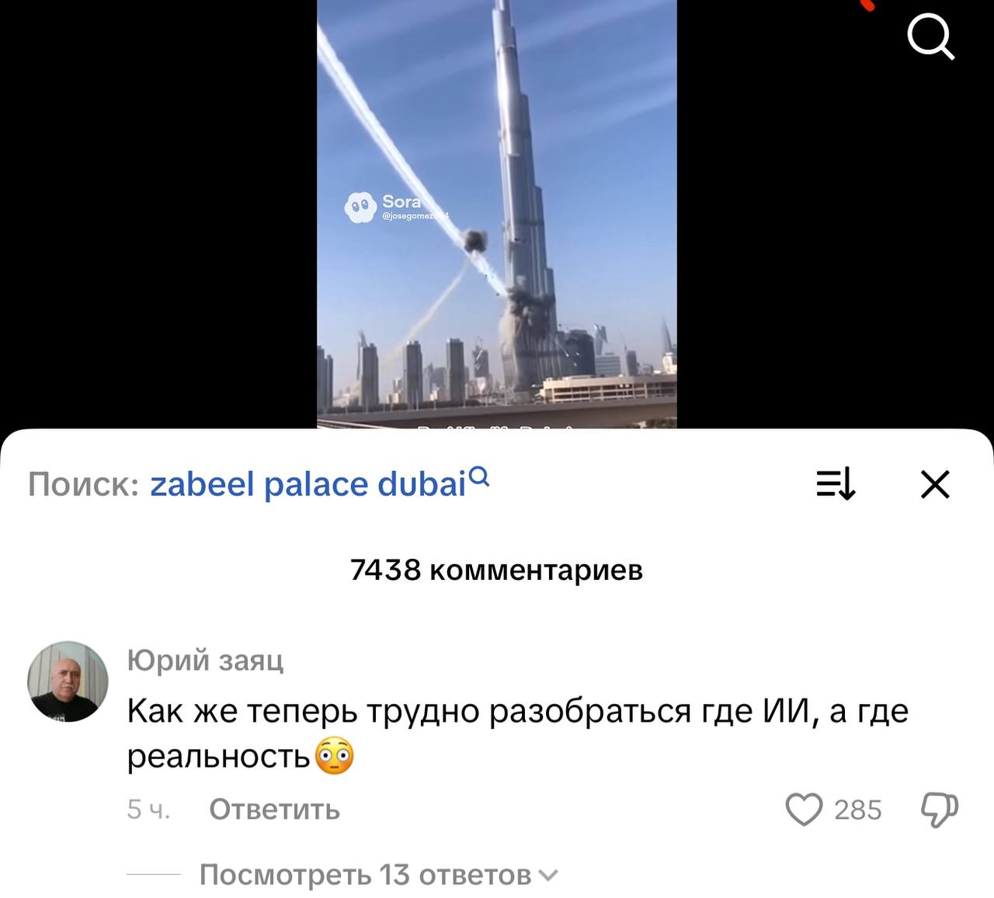Open search with the top-right magnifier icon

coord(930,36)
